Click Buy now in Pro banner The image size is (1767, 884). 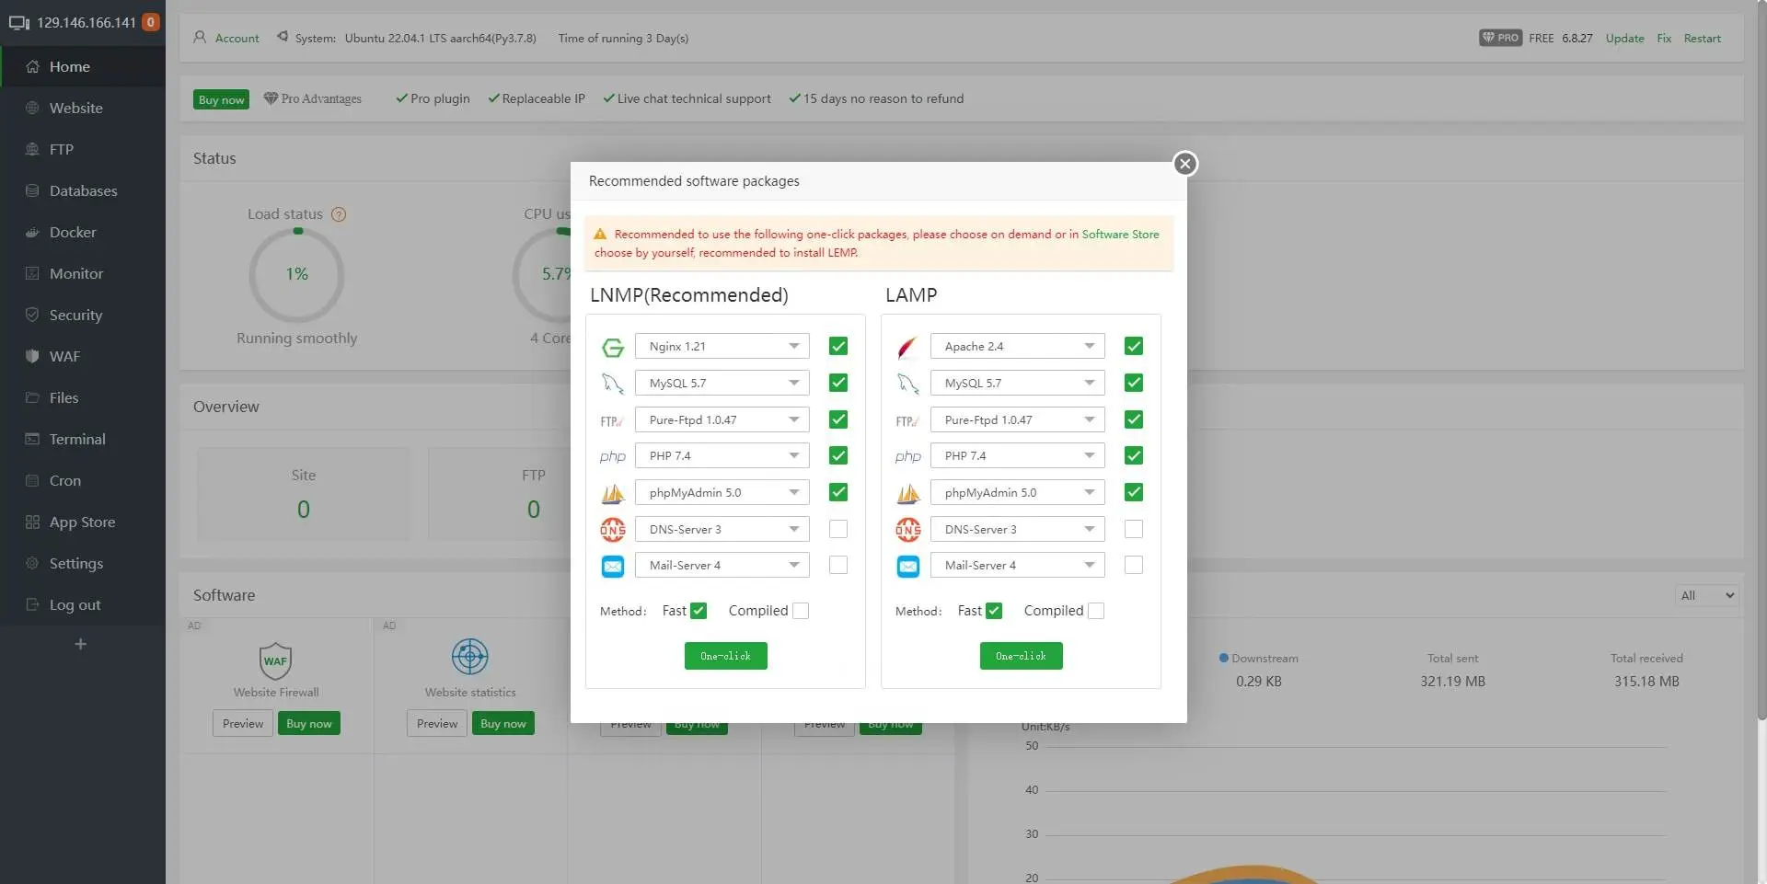(x=221, y=99)
